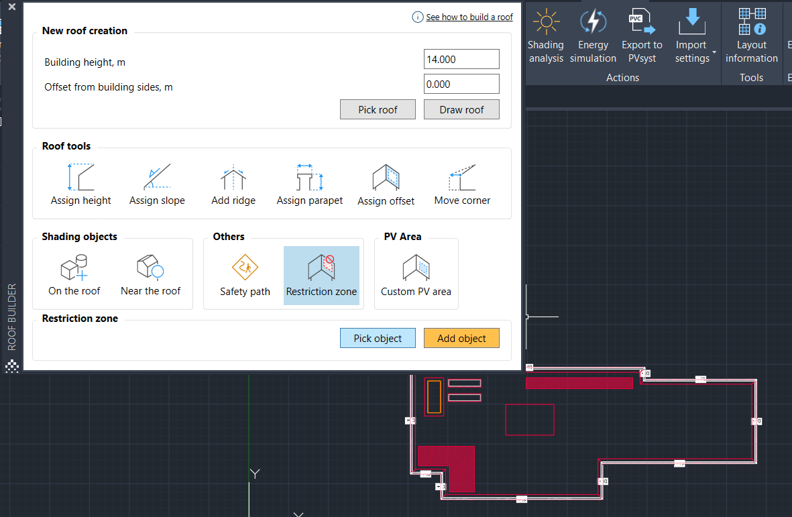Click the info icon beside roof help link
792x517 pixels.
click(418, 17)
